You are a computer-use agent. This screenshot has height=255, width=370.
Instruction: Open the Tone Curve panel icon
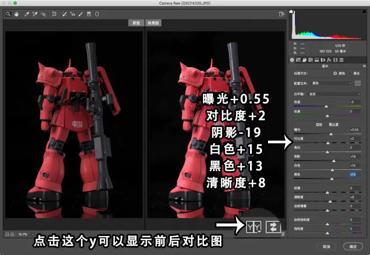pos(298,60)
